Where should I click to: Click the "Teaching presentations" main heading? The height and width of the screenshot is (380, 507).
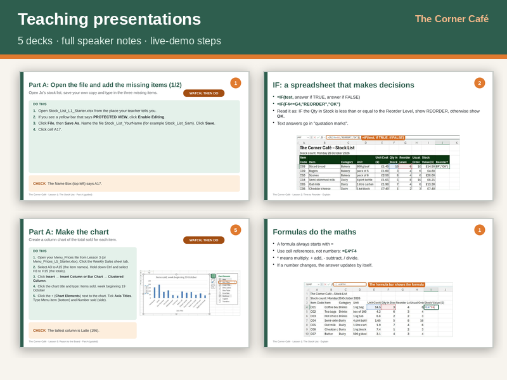[x=109, y=19]
